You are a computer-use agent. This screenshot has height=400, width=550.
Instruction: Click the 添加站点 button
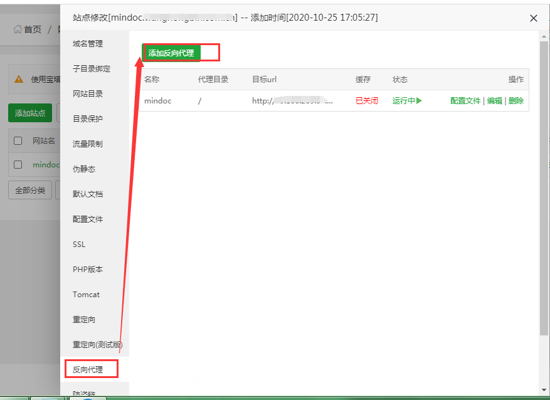click(30, 113)
